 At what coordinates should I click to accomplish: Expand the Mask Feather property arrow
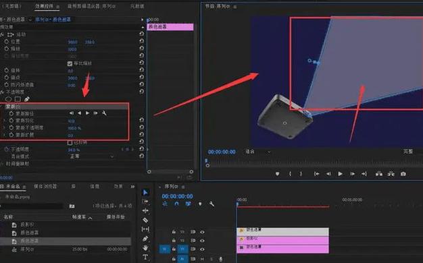pyautogui.click(x=4, y=121)
